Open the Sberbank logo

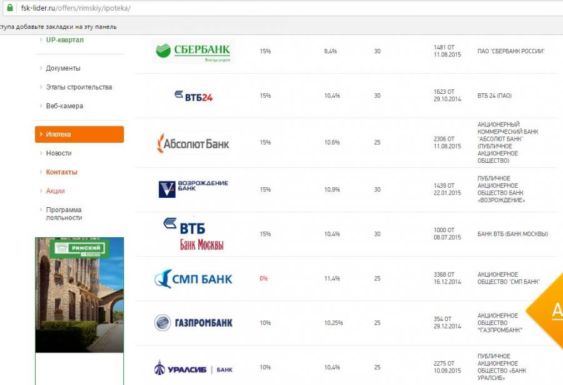[193, 51]
